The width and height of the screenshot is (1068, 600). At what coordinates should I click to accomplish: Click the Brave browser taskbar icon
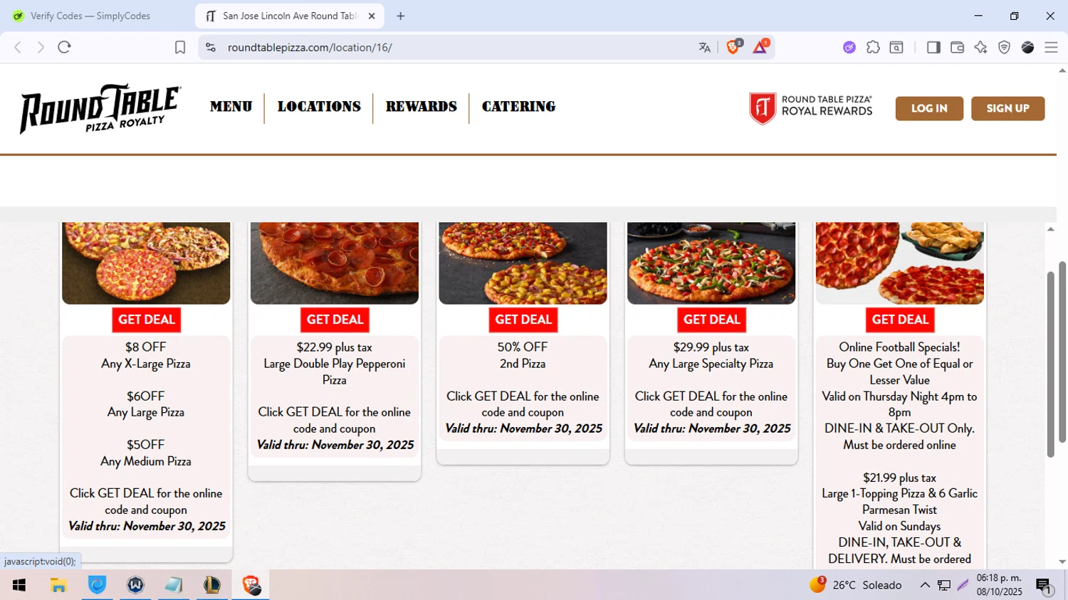pyautogui.click(x=251, y=585)
